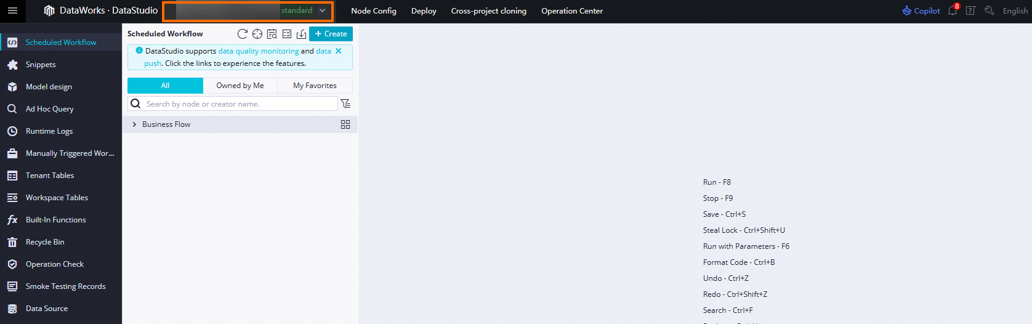Click the crosshair locate icon

257,34
